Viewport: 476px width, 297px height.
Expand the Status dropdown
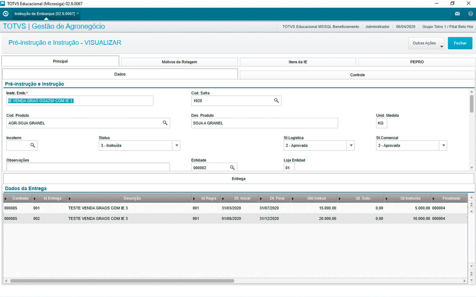[x=177, y=146]
